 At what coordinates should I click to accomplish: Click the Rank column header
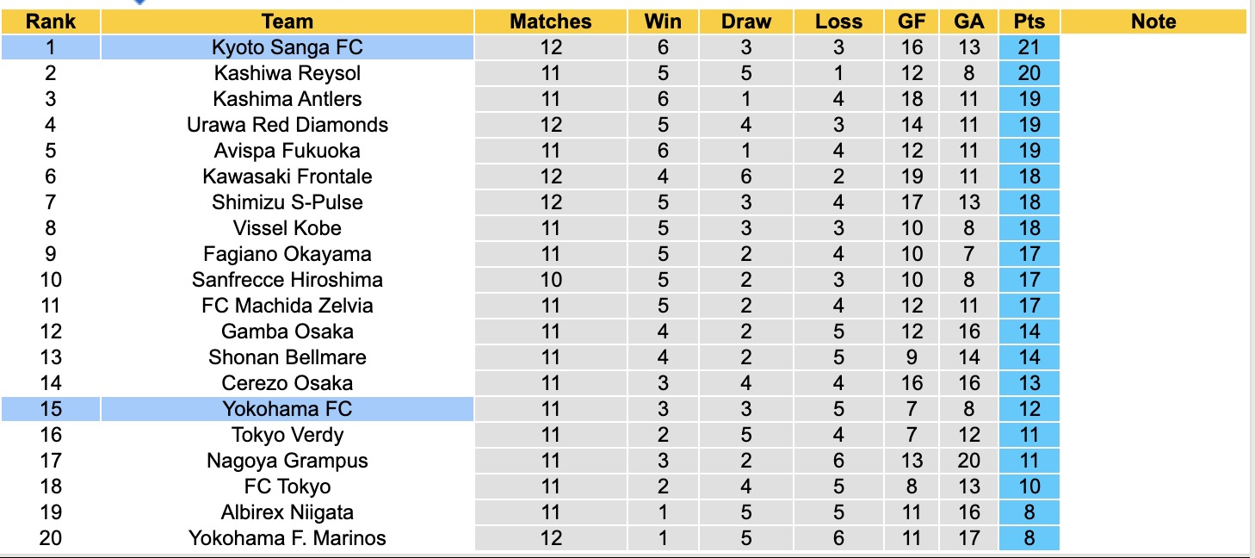click(50, 22)
